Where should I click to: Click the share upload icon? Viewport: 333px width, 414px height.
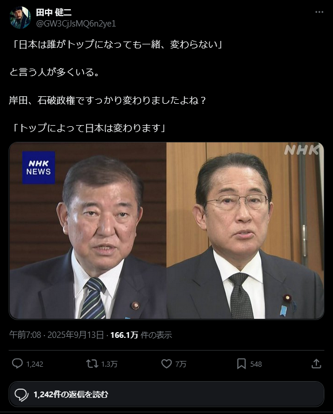tap(316, 364)
